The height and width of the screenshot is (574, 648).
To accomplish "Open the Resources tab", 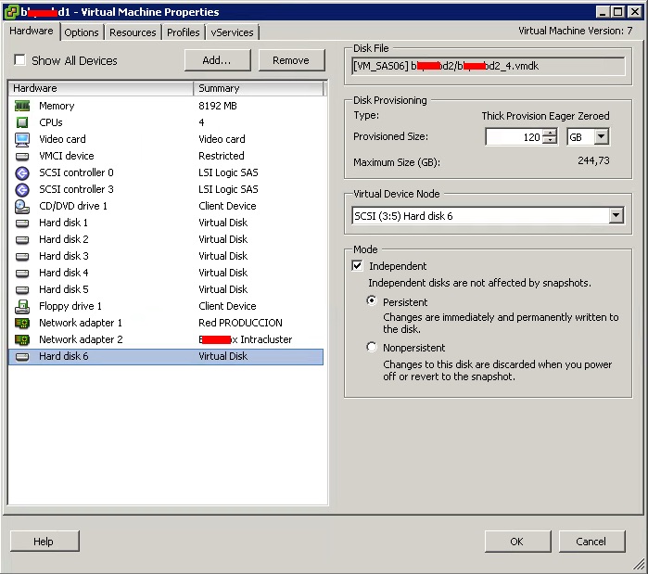I will click(x=133, y=32).
